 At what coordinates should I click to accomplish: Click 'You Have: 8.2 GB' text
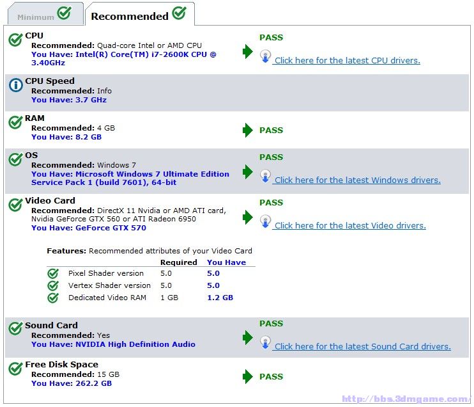[x=66, y=137]
